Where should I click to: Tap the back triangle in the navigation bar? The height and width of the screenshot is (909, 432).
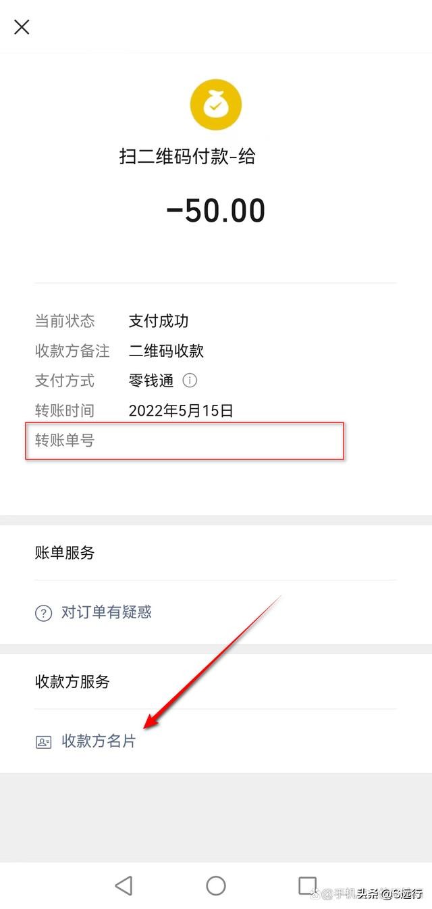[x=124, y=884]
